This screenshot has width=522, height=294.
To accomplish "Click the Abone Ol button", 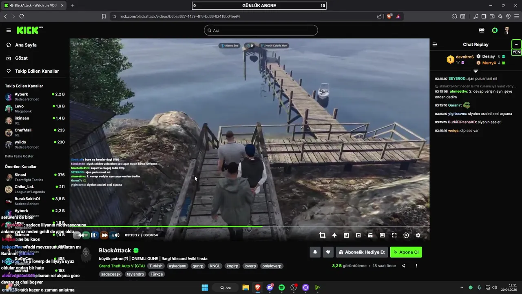I will (x=406, y=252).
